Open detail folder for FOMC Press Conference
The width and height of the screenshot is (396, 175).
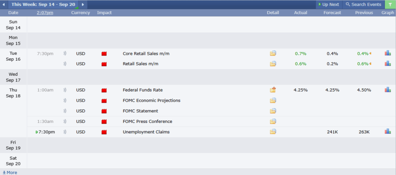(273, 121)
